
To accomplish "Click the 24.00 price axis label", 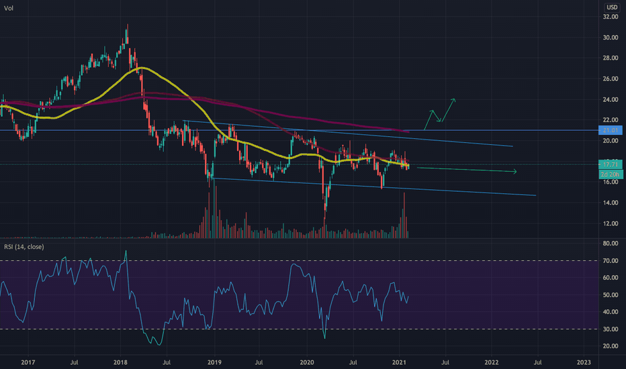I will (x=611, y=99).
